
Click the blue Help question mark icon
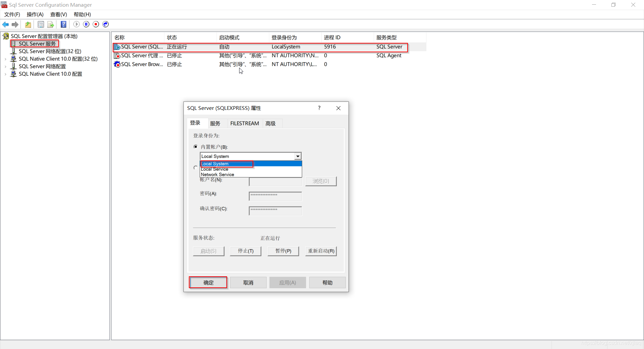pos(63,24)
